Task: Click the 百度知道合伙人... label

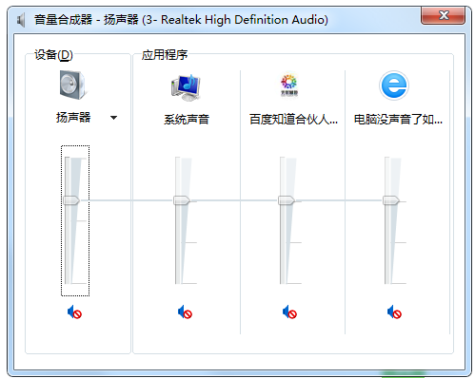Action: [293, 120]
